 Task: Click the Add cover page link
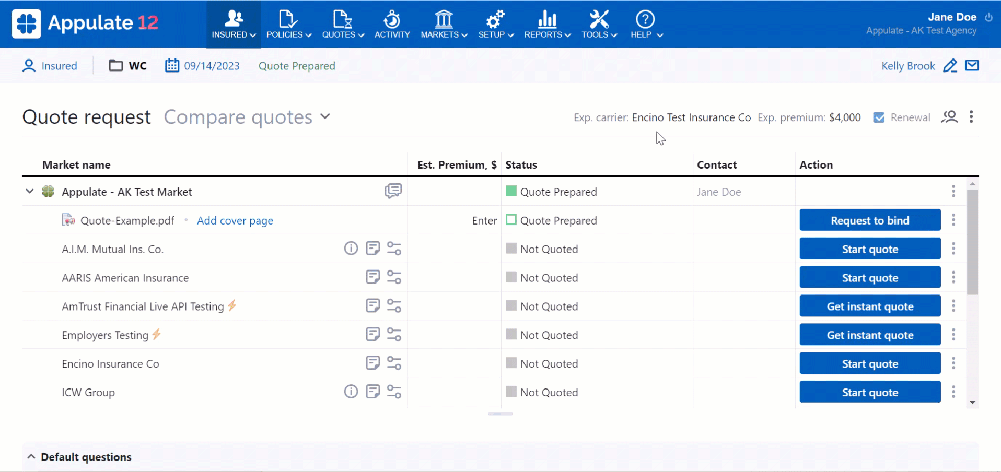[235, 220]
